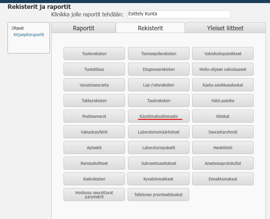The height and width of the screenshot is (219, 270).
Task: Open the Kirjanpitoraportit link
Action: click(x=29, y=35)
